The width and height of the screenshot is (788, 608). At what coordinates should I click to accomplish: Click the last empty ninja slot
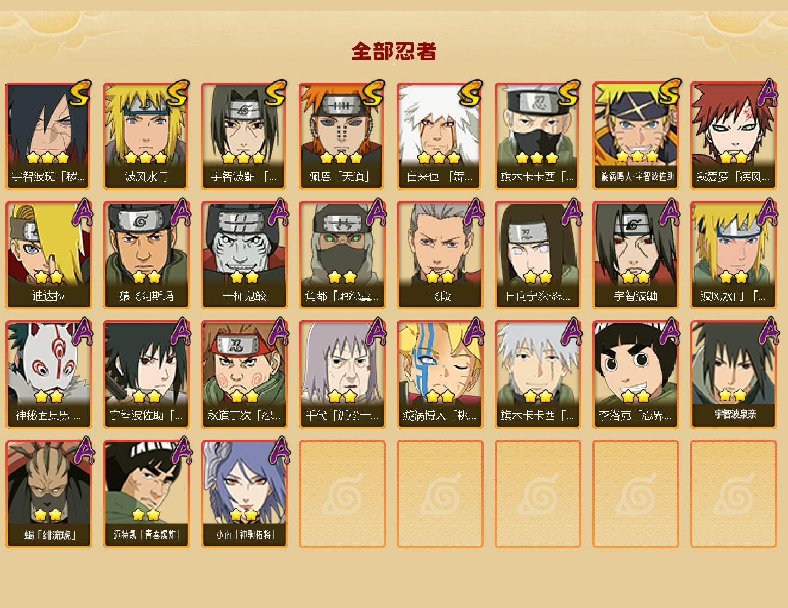pyautogui.click(x=734, y=495)
